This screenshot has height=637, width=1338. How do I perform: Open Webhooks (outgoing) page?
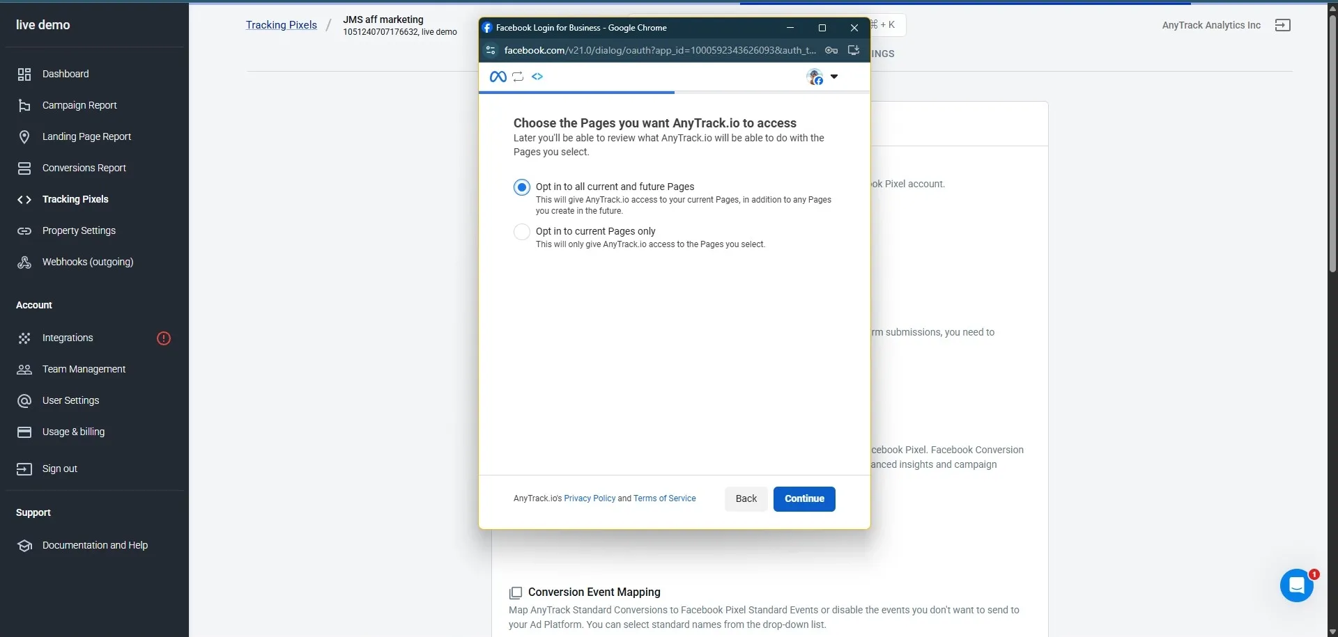coord(88,262)
